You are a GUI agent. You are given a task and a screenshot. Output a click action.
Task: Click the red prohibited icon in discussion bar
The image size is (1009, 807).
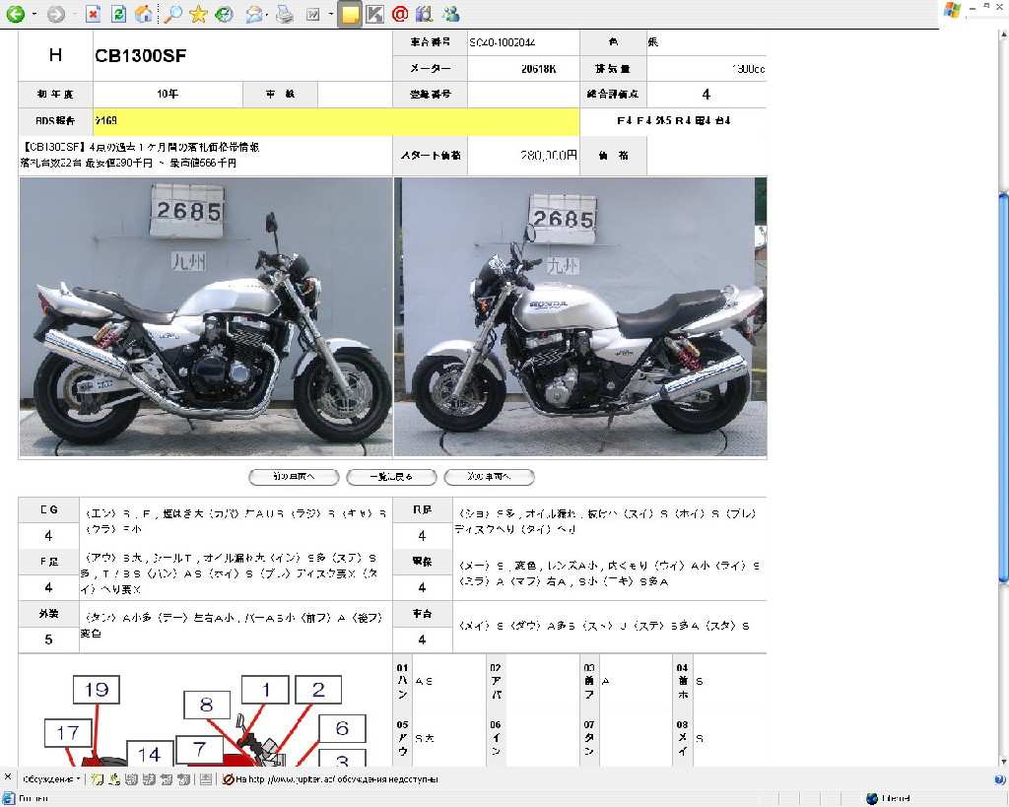228,779
